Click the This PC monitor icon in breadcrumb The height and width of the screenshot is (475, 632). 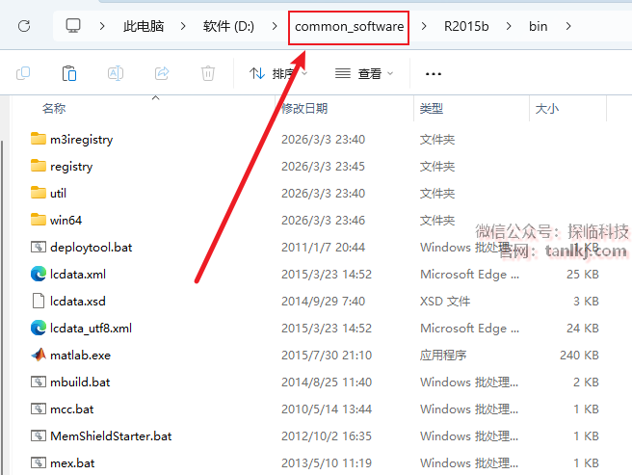coord(73,26)
